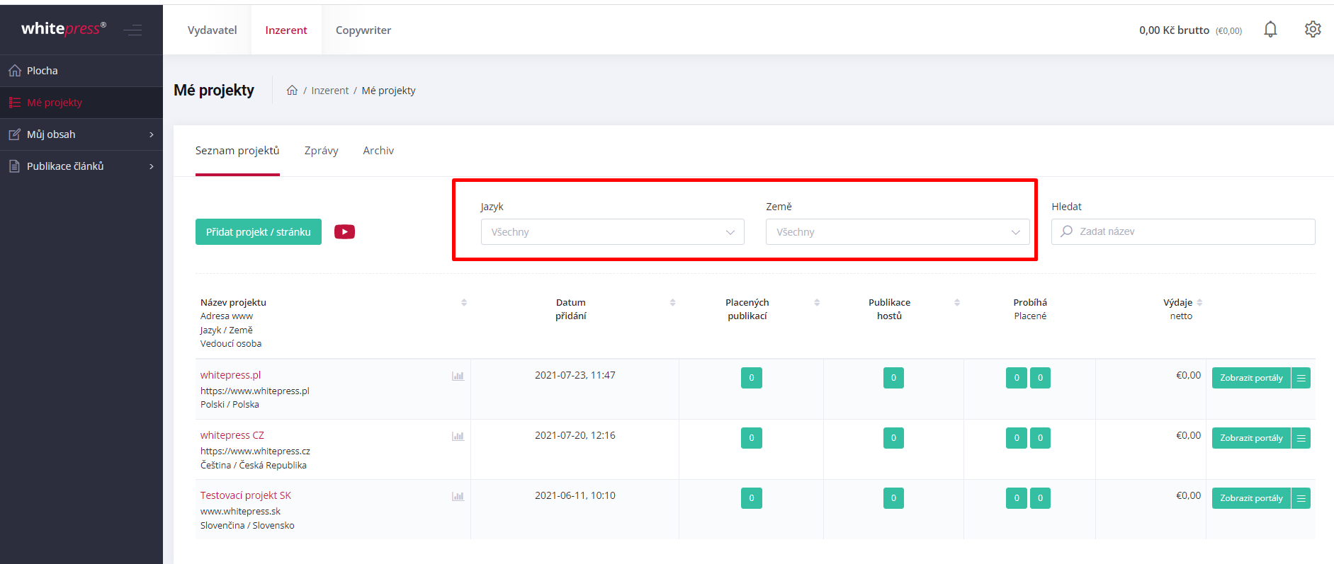Screen dimensions: 1334x564
Task: Sort by Datum přidání column arrows
Action: coord(672,302)
